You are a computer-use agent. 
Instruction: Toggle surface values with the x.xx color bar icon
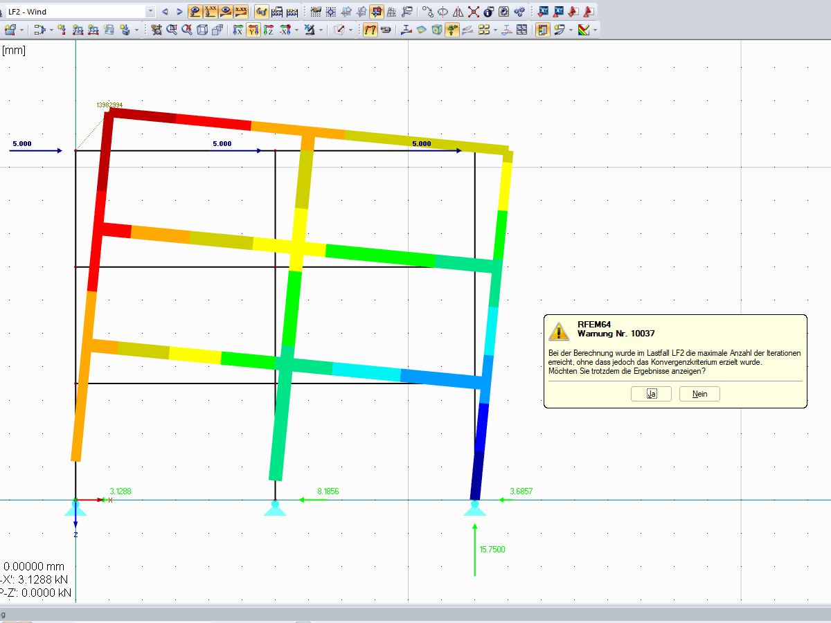point(241,12)
